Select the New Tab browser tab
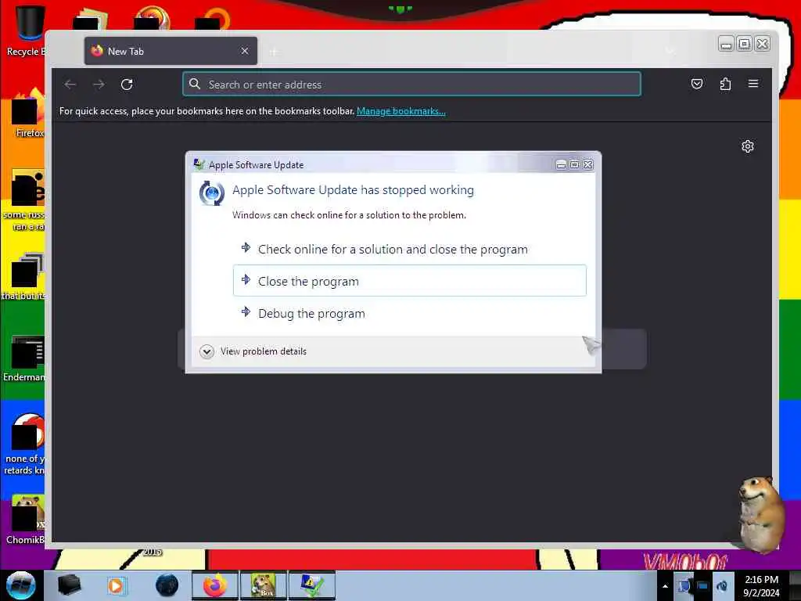This screenshot has width=801, height=601. click(171, 51)
